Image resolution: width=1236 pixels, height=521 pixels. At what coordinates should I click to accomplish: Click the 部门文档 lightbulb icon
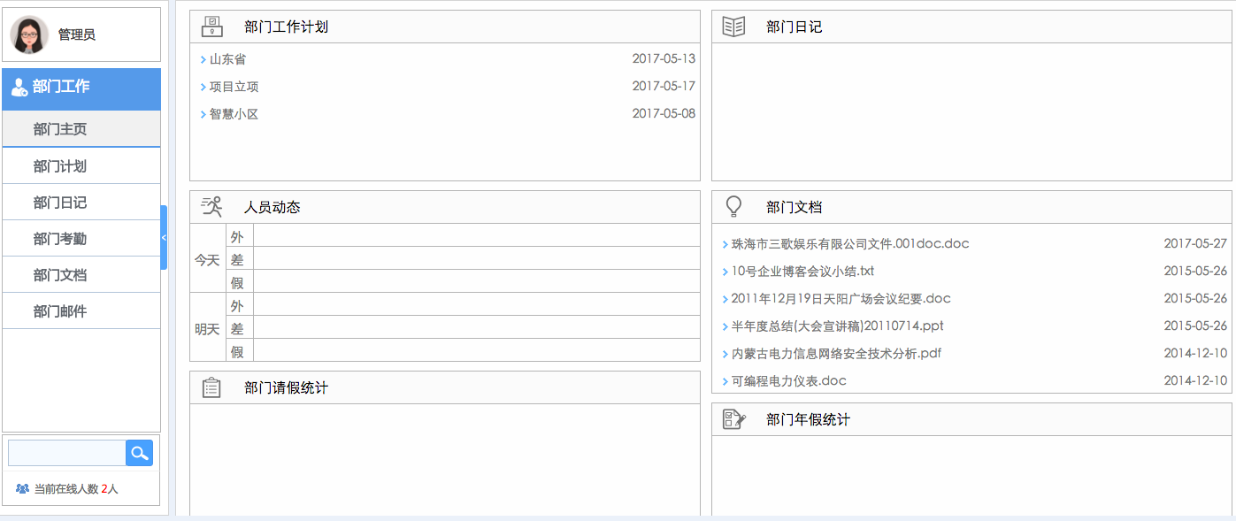(733, 207)
